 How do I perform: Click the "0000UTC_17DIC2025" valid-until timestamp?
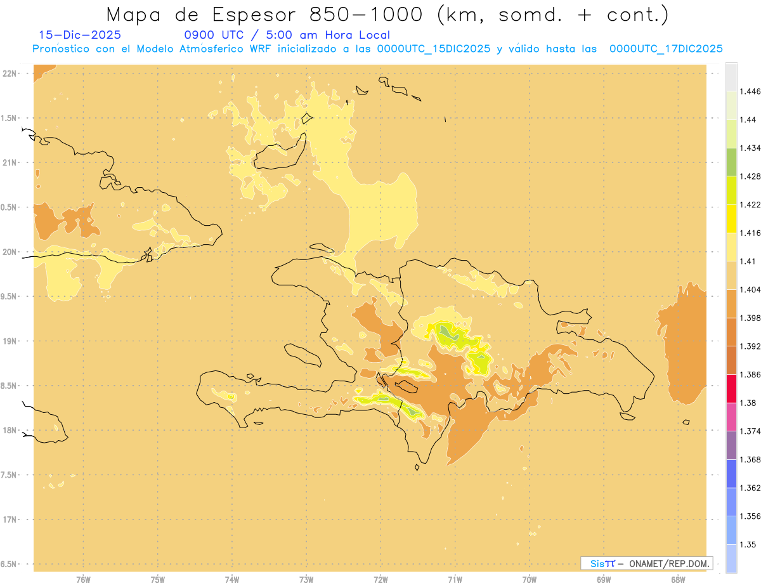[666, 49]
